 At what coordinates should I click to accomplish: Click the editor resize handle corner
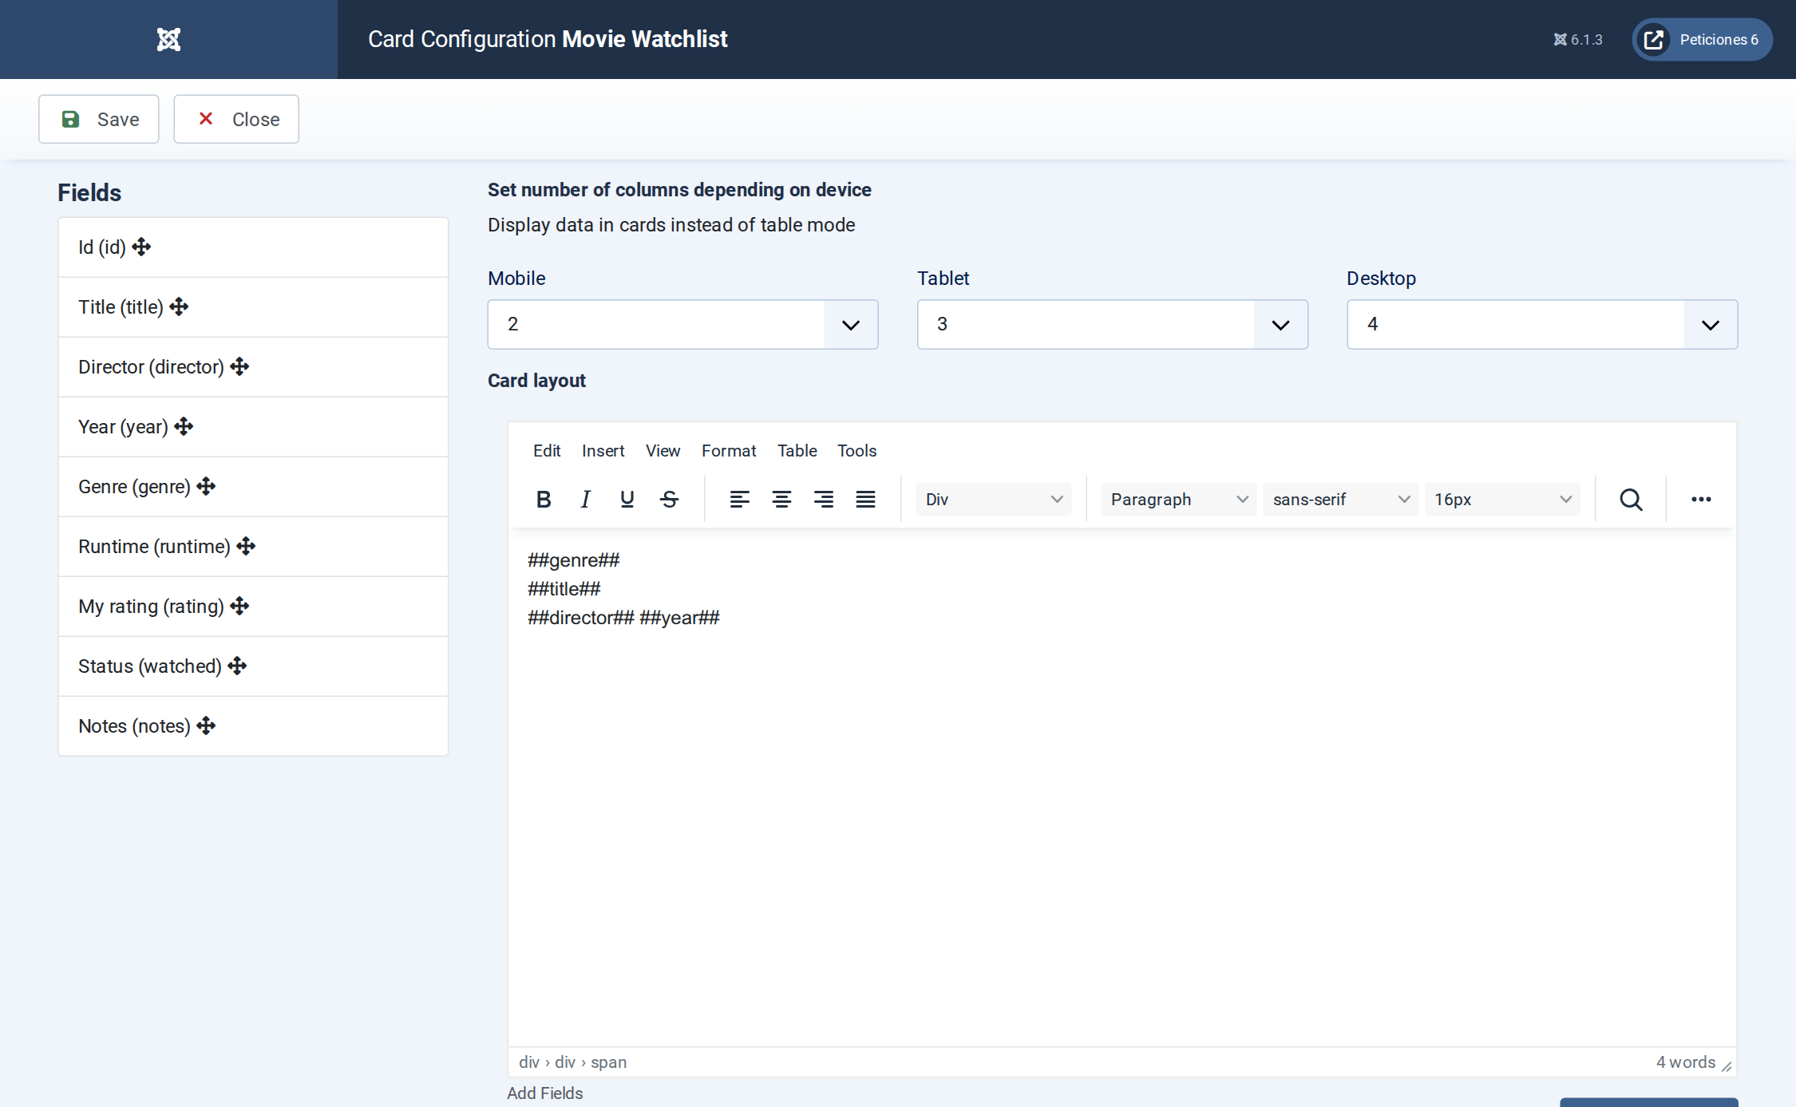1727,1066
